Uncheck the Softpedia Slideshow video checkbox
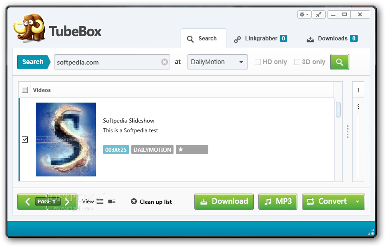Image resolution: width=386 pixels, height=247 pixels. (x=25, y=140)
